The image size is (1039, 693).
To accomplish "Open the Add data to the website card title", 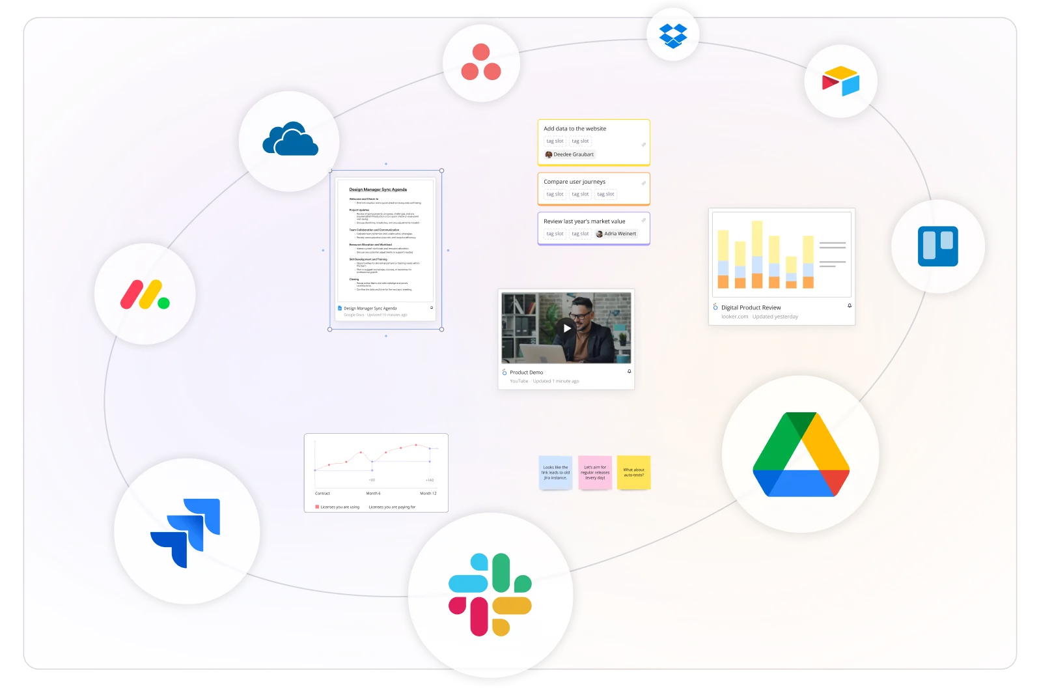I will 575,129.
